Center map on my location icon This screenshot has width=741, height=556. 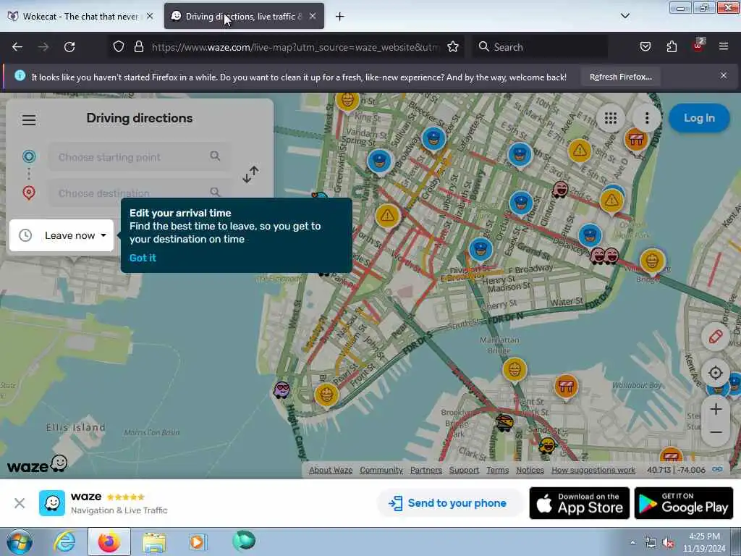(715, 373)
